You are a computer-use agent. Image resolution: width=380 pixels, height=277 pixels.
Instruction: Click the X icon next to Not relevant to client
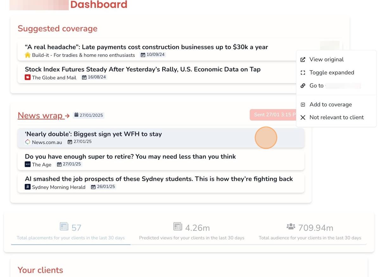click(303, 117)
